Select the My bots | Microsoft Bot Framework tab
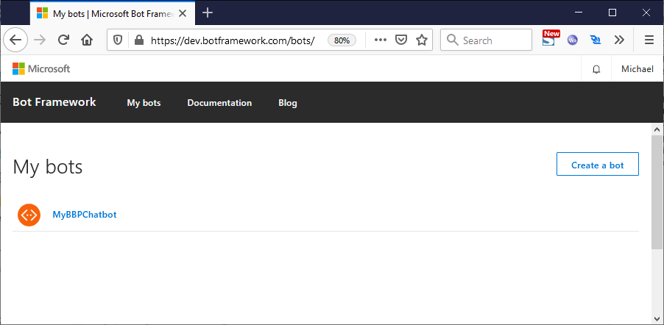The image size is (664, 325). 112,13
